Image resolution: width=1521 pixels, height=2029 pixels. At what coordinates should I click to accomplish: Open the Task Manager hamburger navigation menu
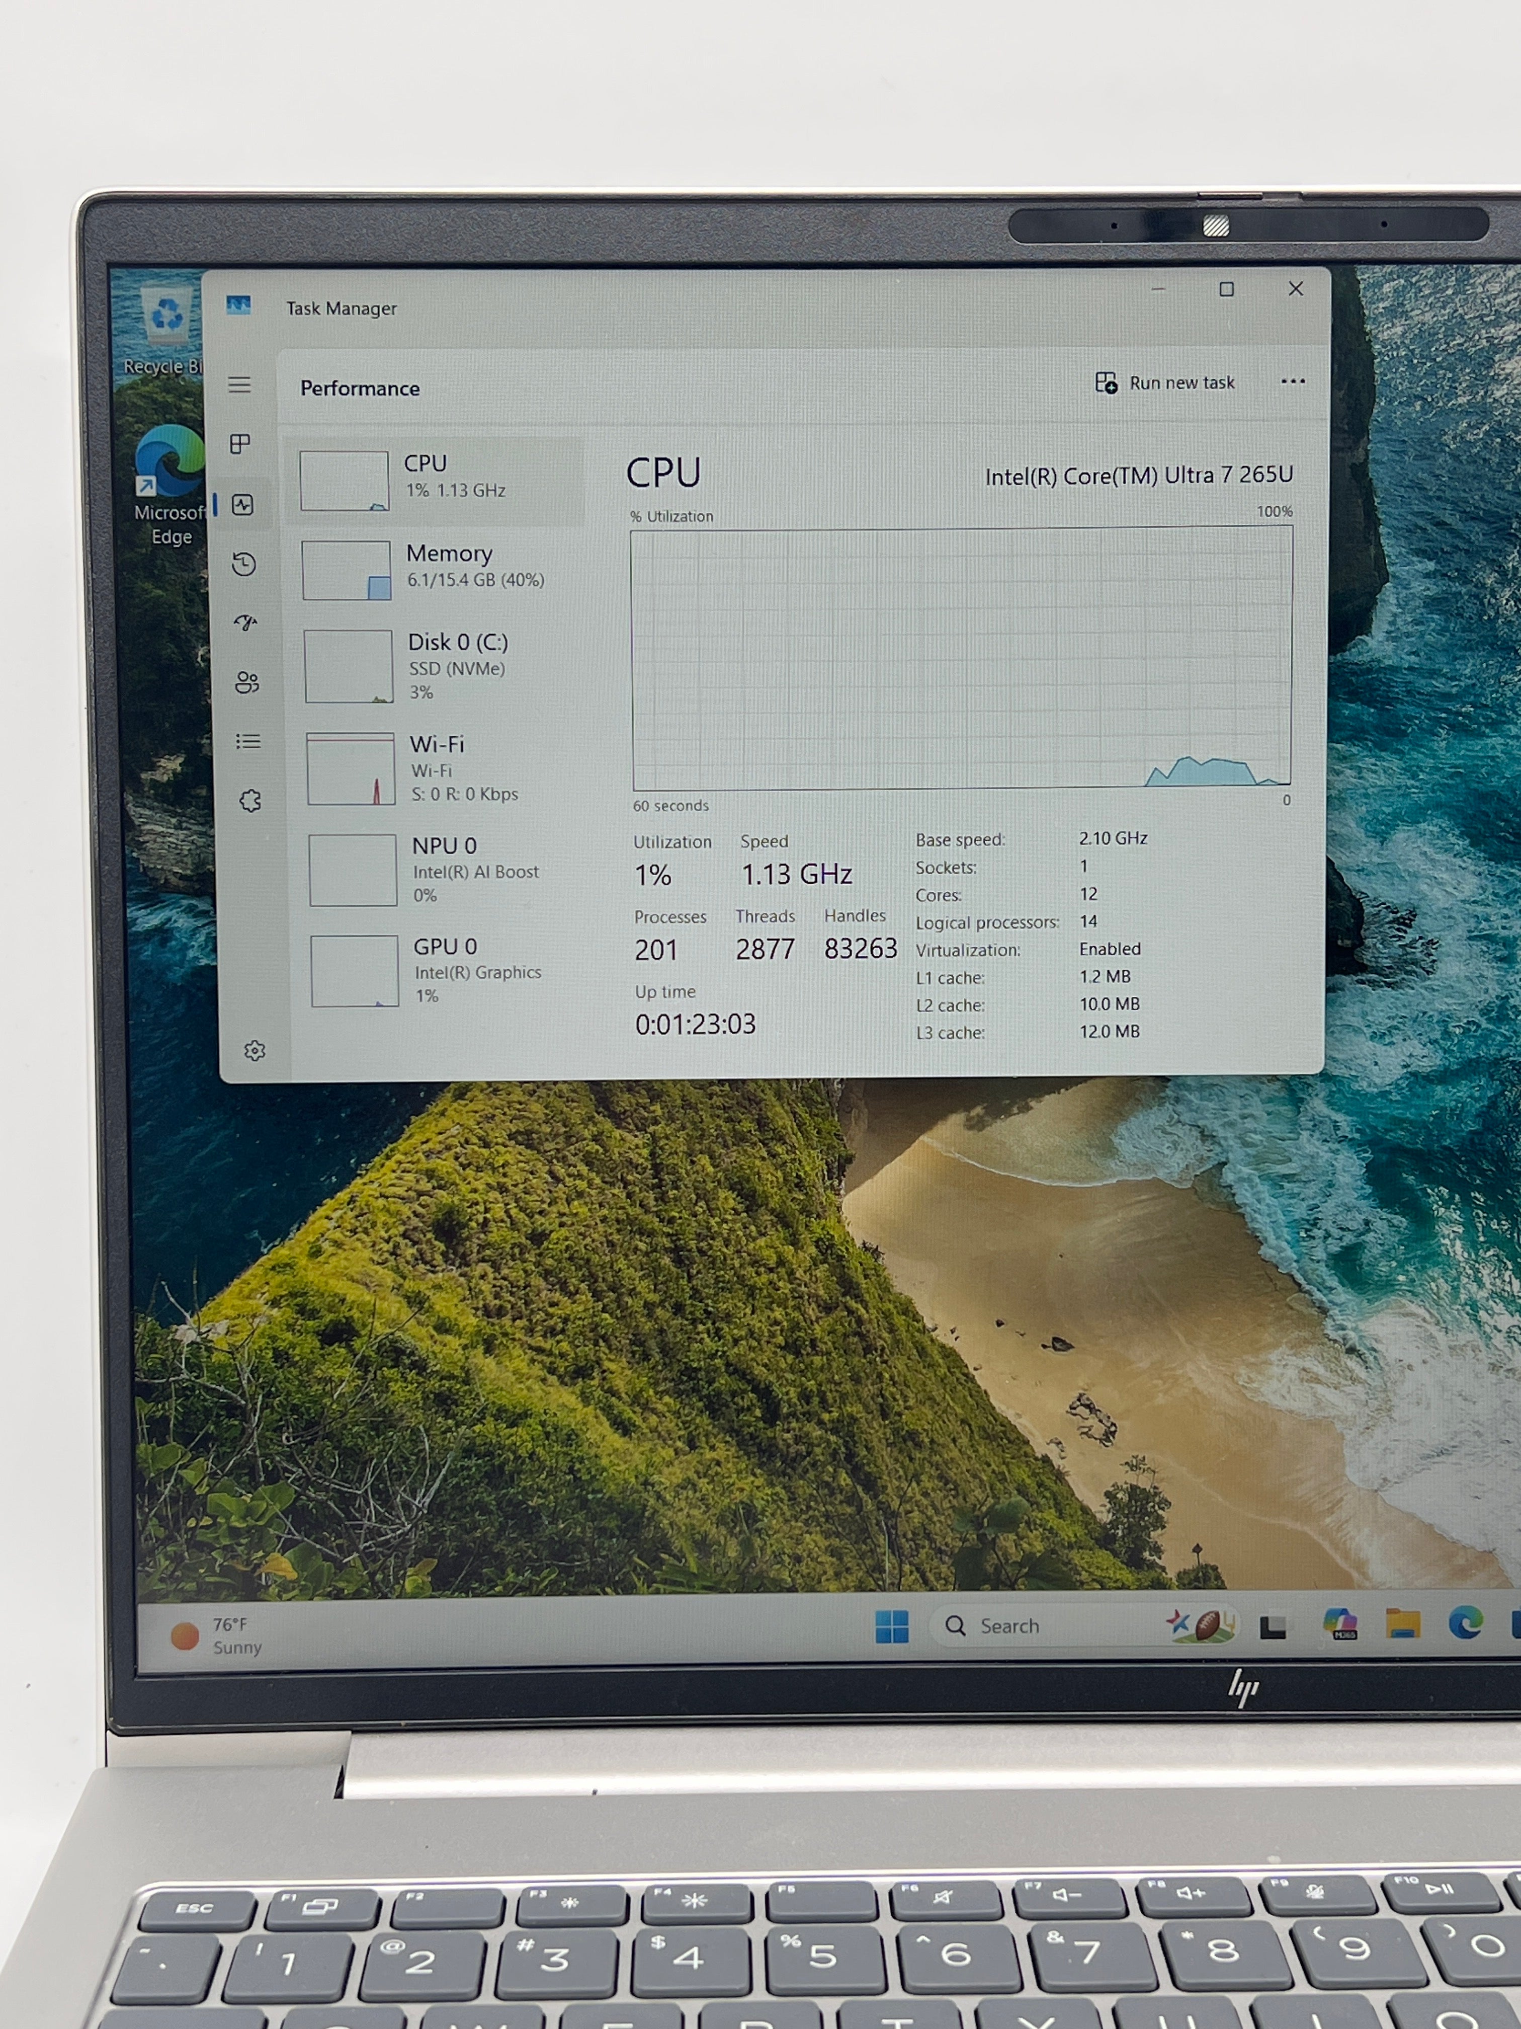pyautogui.click(x=239, y=384)
